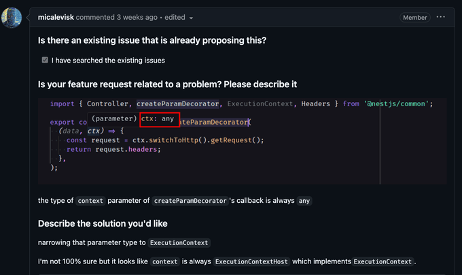Viewport: 462px width, 275px height.
Task: Toggle "I have searched the existing issues" checkbox
Action: click(x=45, y=60)
